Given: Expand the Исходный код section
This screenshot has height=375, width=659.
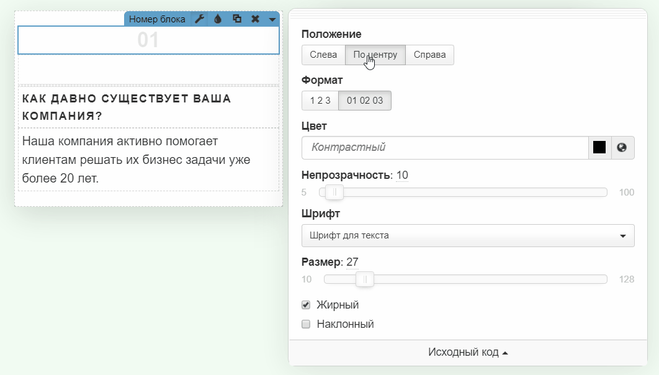Looking at the screenshot, I should click(x=468, y=353).
